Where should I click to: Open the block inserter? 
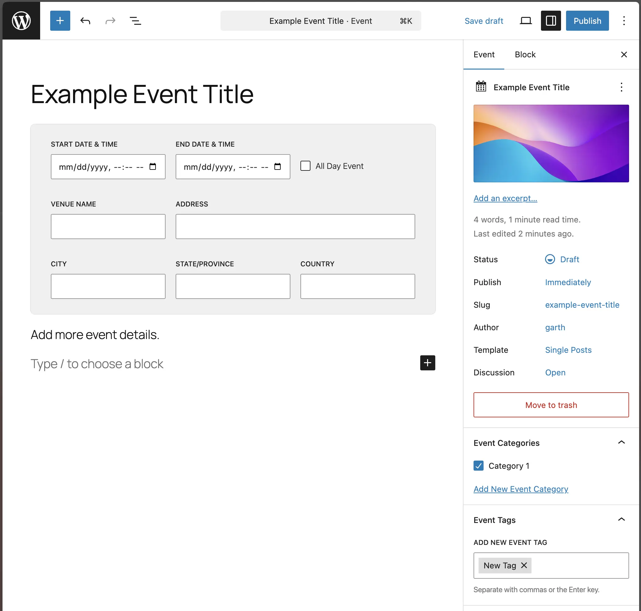coord(60,20)
